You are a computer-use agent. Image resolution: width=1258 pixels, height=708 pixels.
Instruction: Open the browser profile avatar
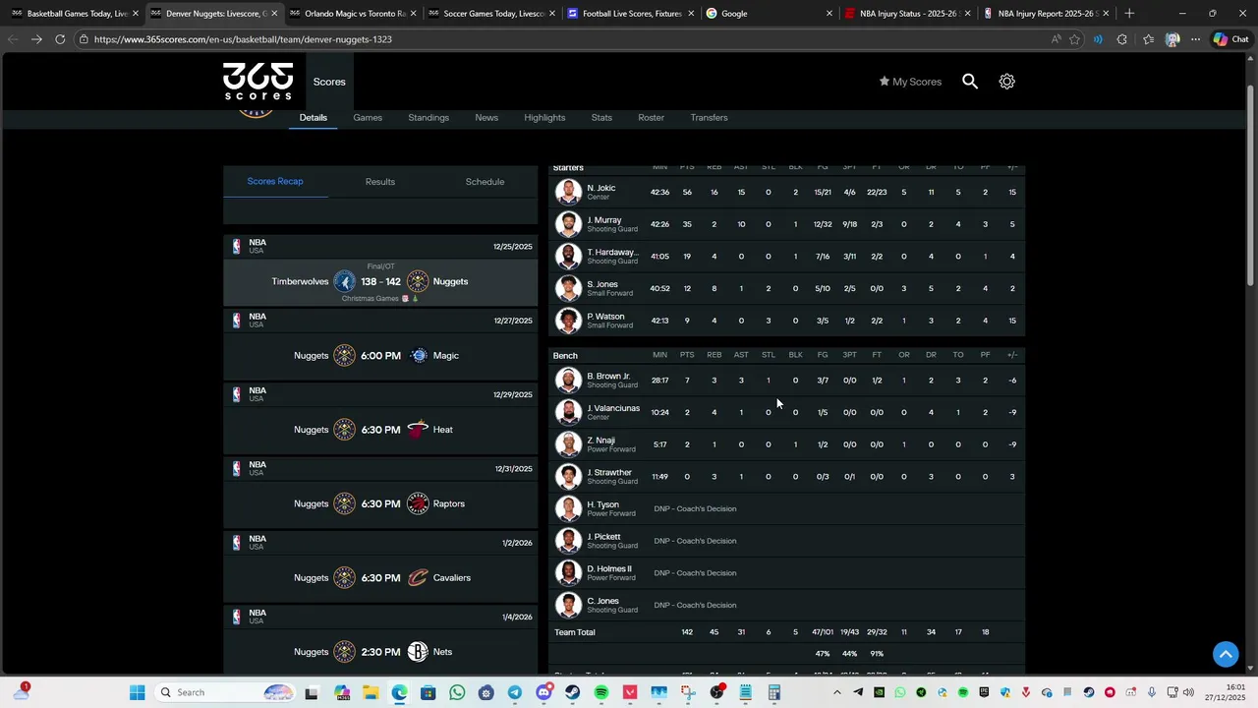pyautogui.click(x=1172, y=39)
